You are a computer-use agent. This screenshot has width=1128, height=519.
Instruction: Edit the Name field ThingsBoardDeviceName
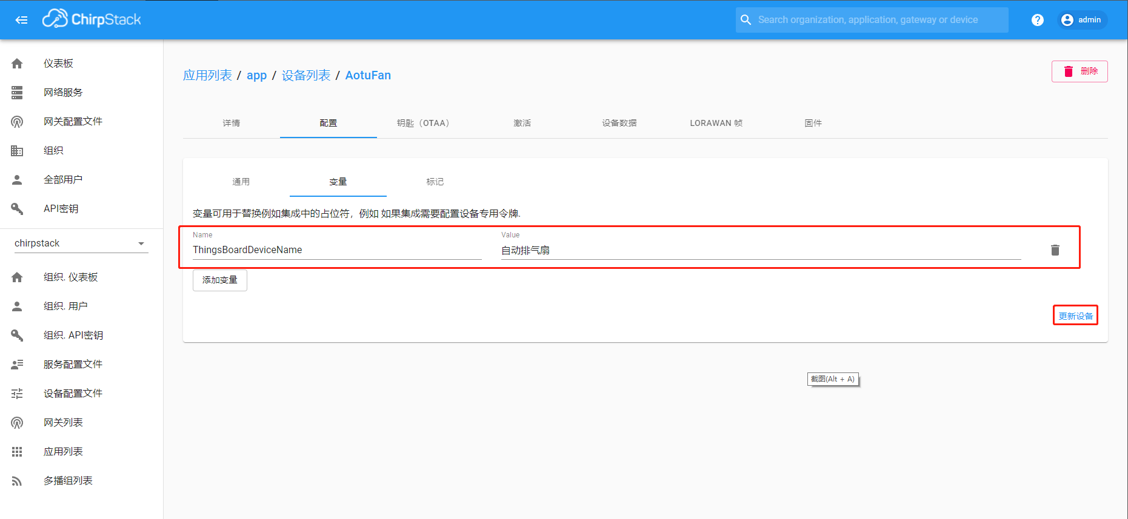pyautogui.click(x=337, y=250)
